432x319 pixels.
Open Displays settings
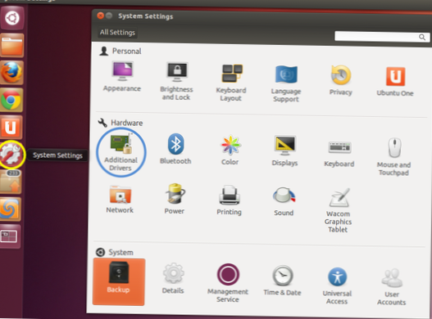[285, 151]
